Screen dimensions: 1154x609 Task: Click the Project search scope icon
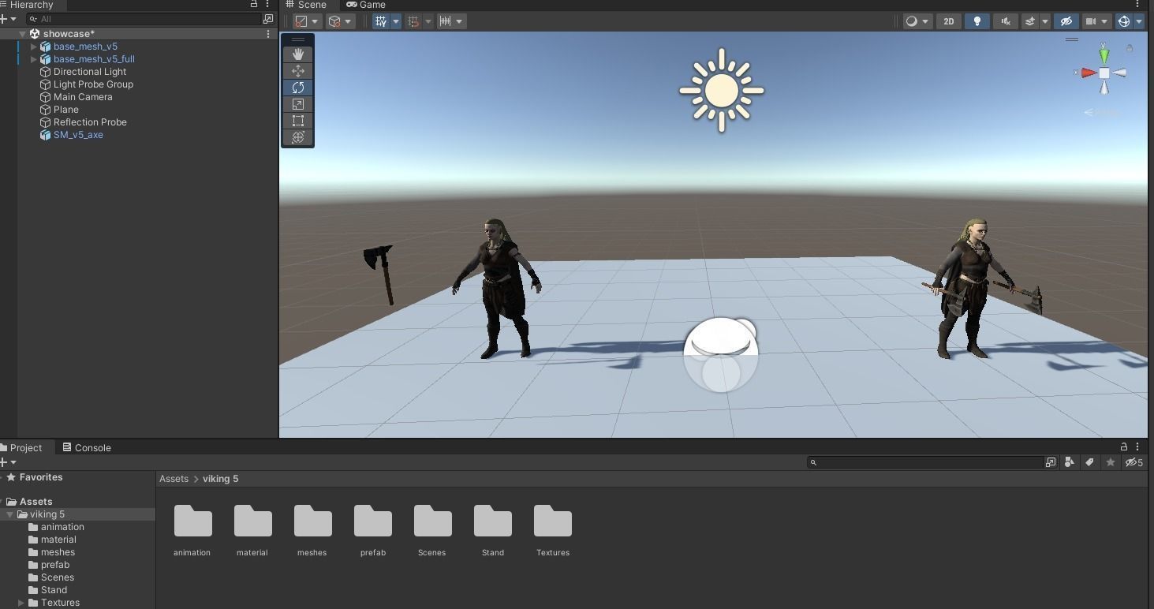(x=1051, y=462)
